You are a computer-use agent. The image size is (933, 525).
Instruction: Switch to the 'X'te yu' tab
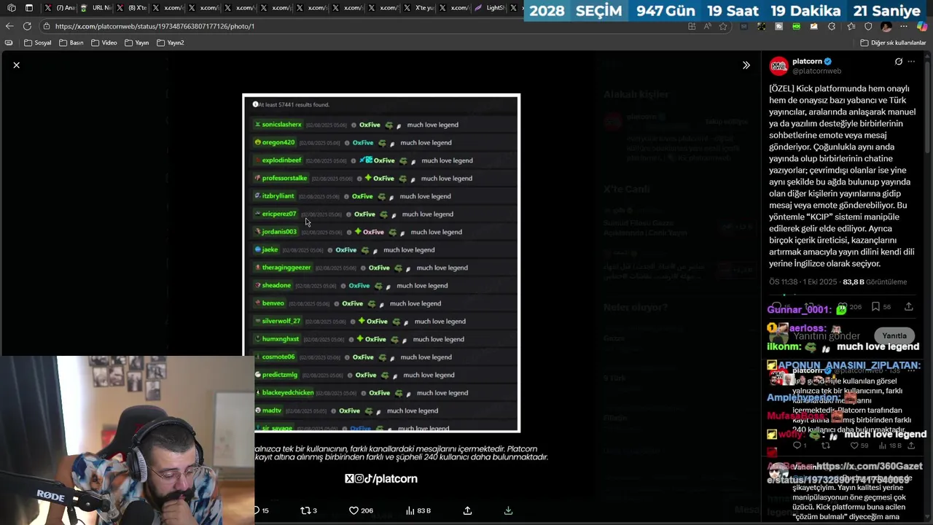[418, 8]
